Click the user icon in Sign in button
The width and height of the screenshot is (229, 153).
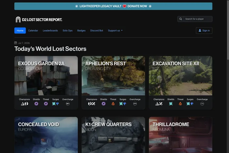(200, 30)
